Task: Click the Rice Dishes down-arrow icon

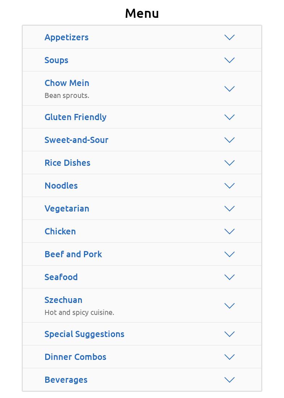Action: pos(229,163)
